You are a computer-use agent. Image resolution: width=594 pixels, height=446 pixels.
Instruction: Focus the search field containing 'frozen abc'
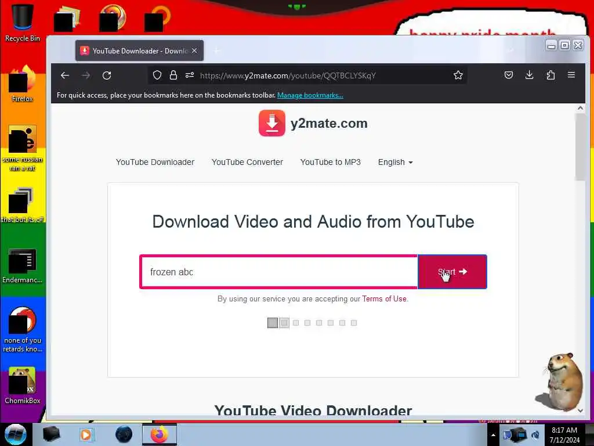point(279,272)
